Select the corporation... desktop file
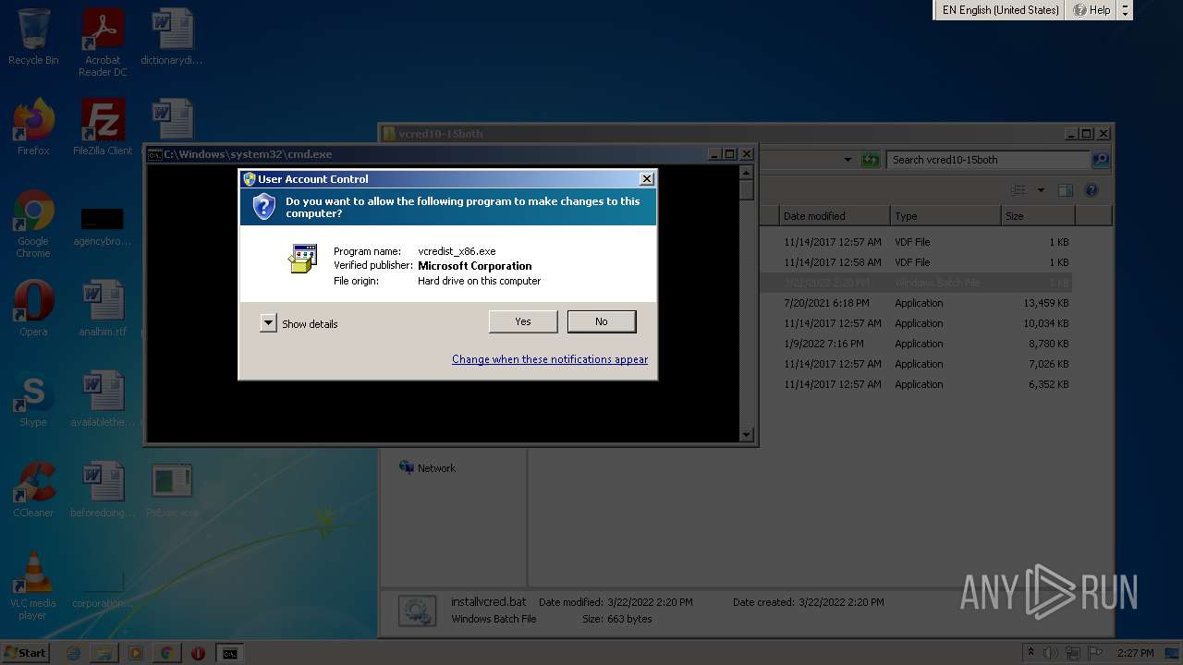 point(103,589)
